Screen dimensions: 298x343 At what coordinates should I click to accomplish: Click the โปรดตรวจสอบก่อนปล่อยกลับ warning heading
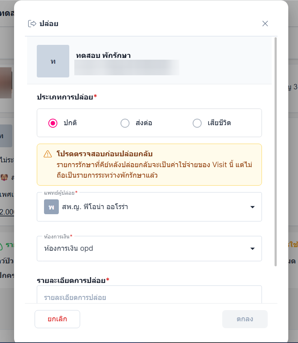point(105,154)
